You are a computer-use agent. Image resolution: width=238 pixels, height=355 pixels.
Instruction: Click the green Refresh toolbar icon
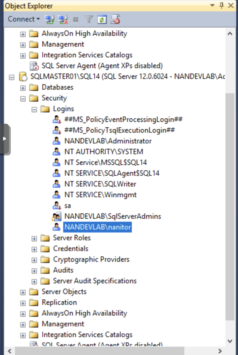[102, 20]
